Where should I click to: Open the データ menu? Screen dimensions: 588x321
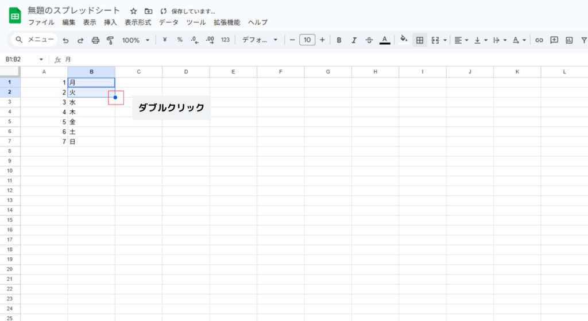coord(168,22)
